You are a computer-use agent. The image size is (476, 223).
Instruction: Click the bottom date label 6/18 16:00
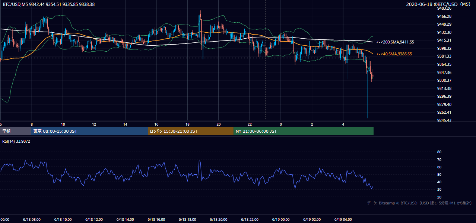tap(156, 219)
